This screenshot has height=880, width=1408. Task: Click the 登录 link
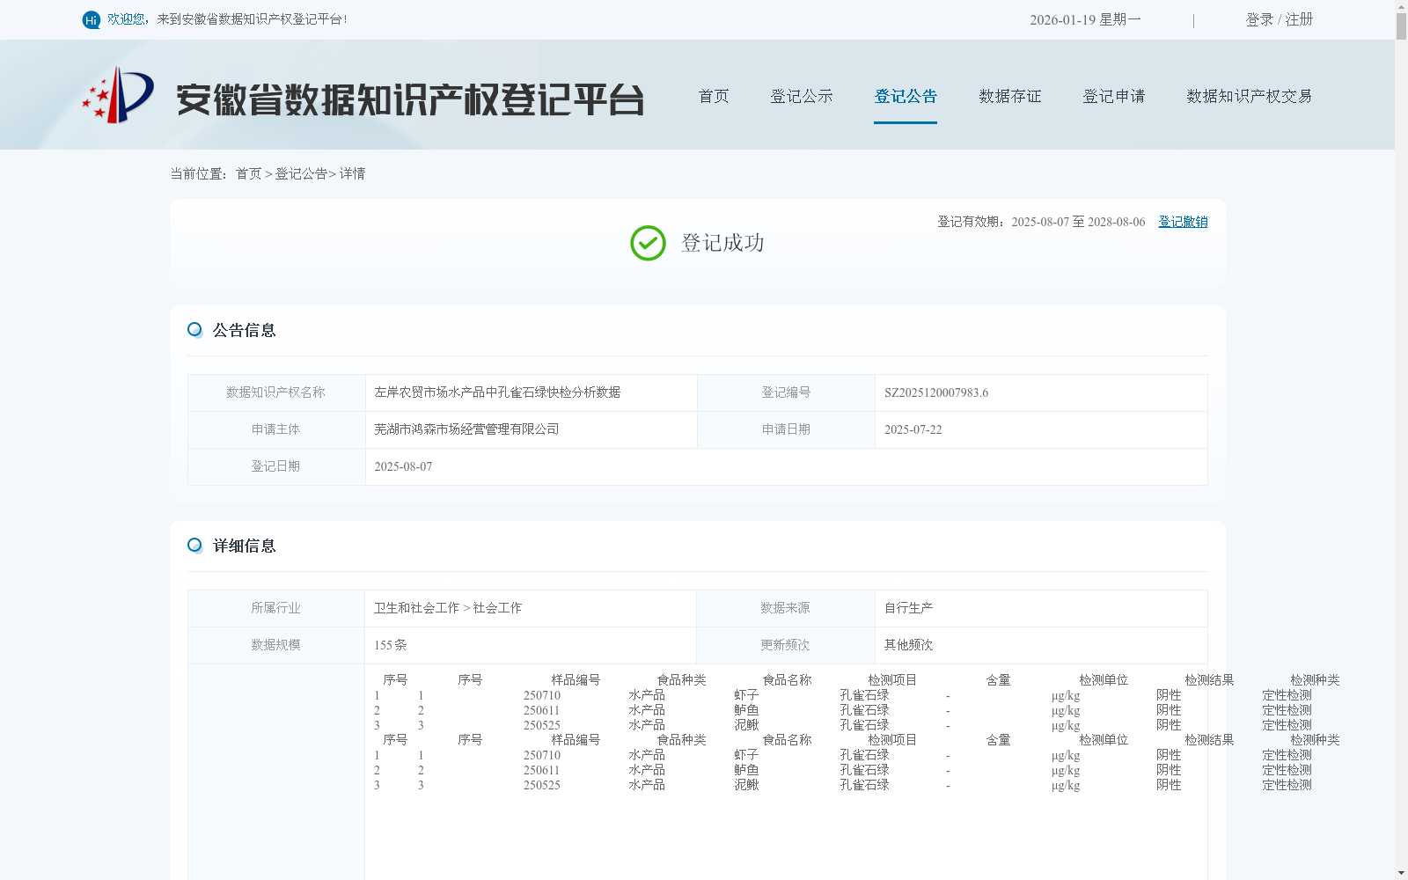pos(1259,19)
